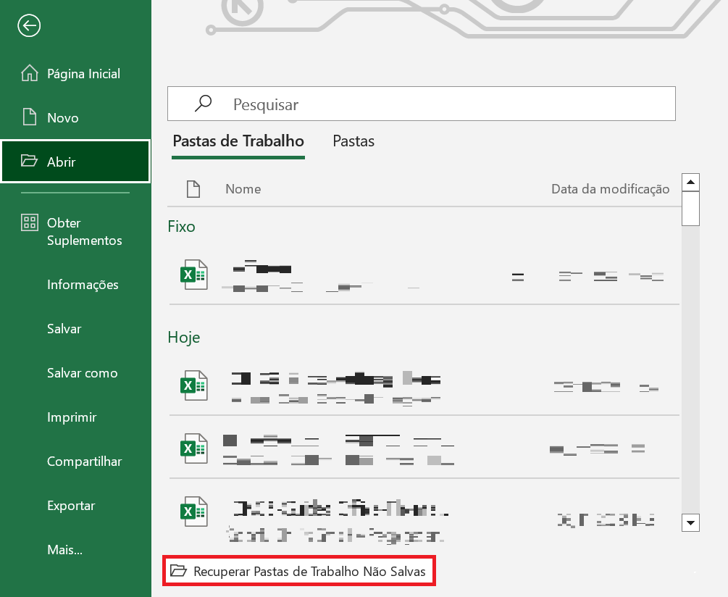This screenshot has height=597, width=728.
Task: Click the Excel icon of the Fixo file
Action: point(193,275)
